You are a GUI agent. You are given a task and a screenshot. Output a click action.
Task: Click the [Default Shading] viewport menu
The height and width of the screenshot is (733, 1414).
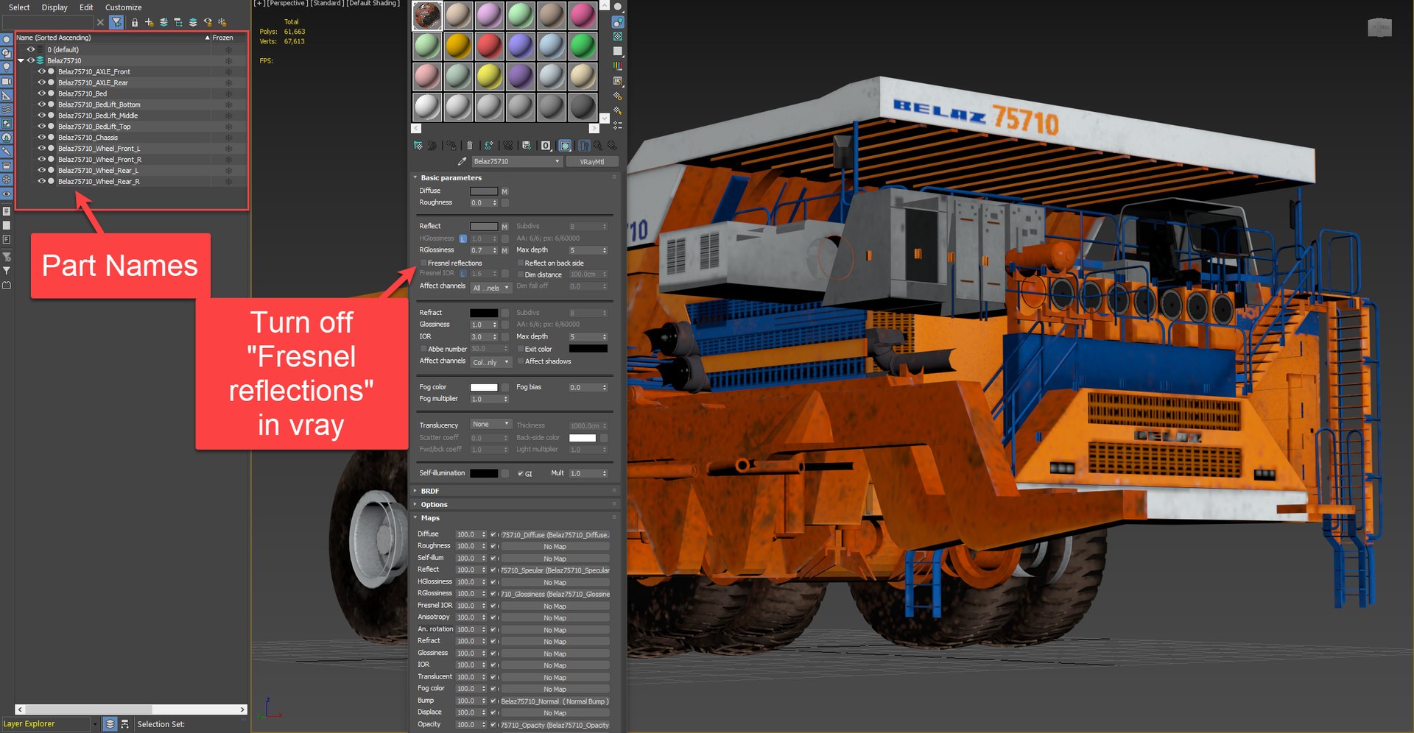pos(373,4)
